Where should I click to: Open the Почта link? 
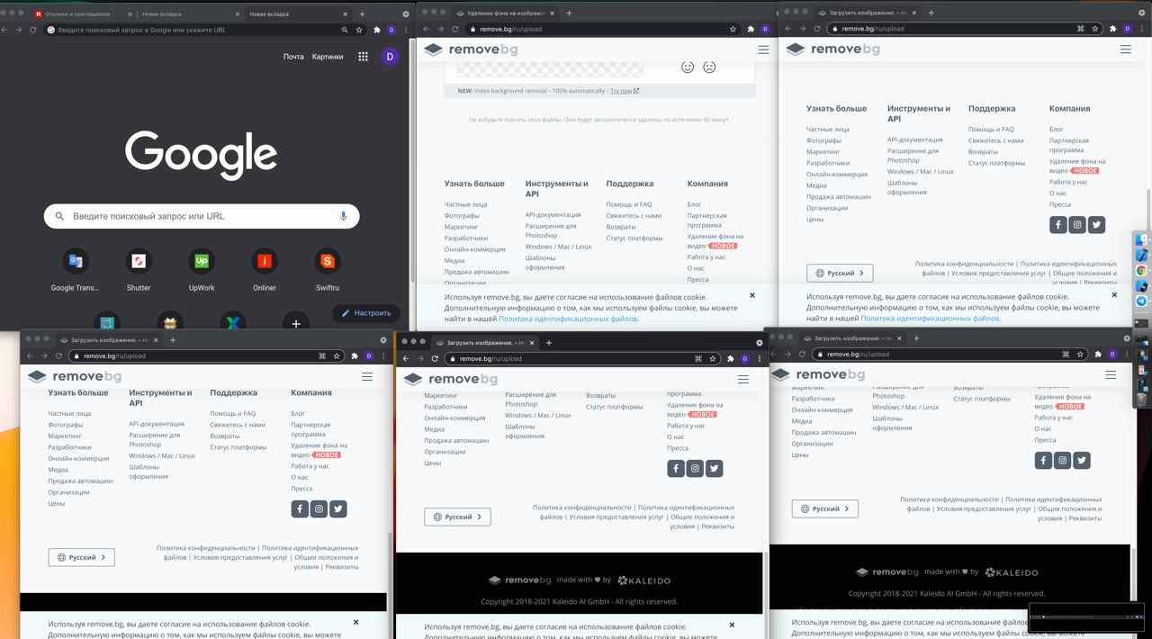[x=293, y=57]
